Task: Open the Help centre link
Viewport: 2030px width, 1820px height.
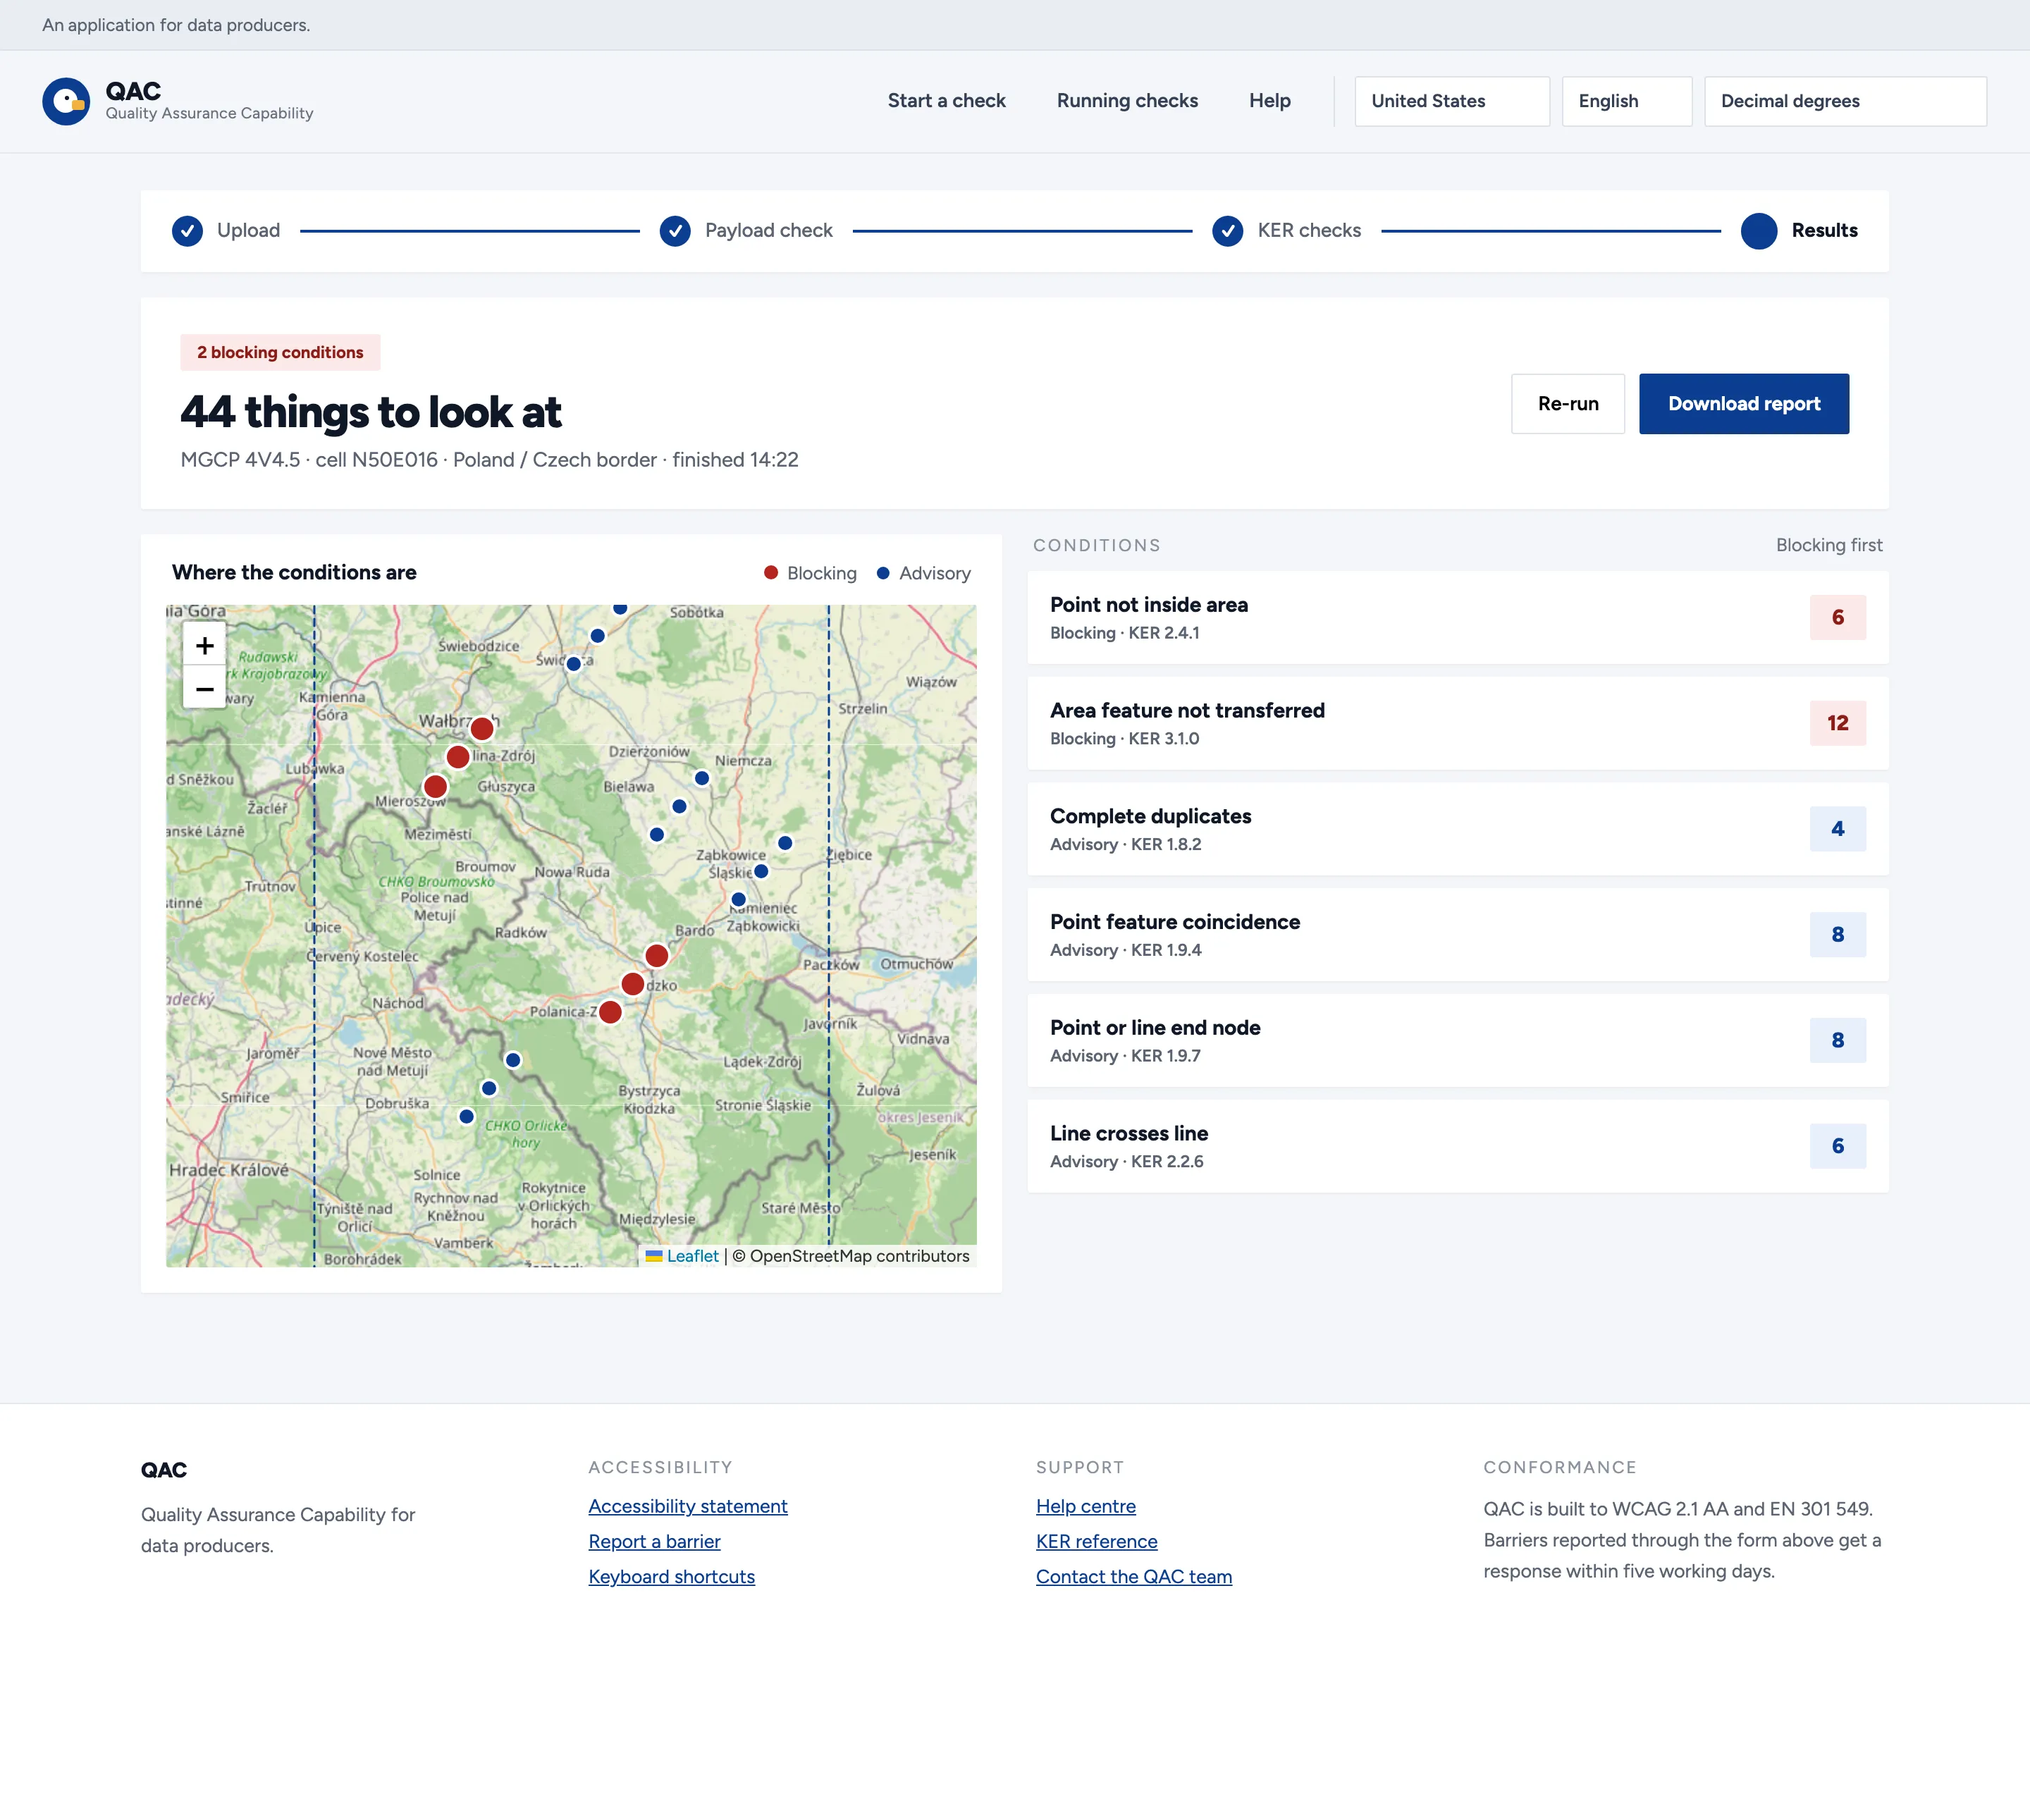Action: [x=1085, y=1506]
